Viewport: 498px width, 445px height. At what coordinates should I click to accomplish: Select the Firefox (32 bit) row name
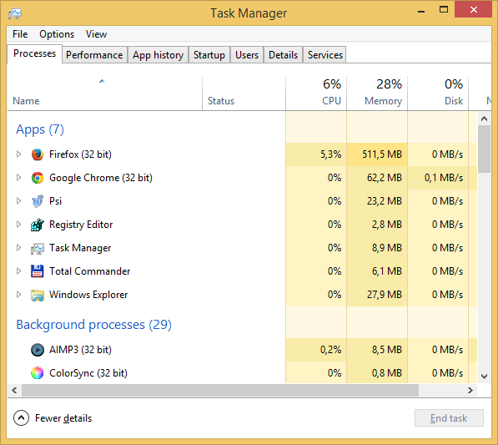pos(80,154)
